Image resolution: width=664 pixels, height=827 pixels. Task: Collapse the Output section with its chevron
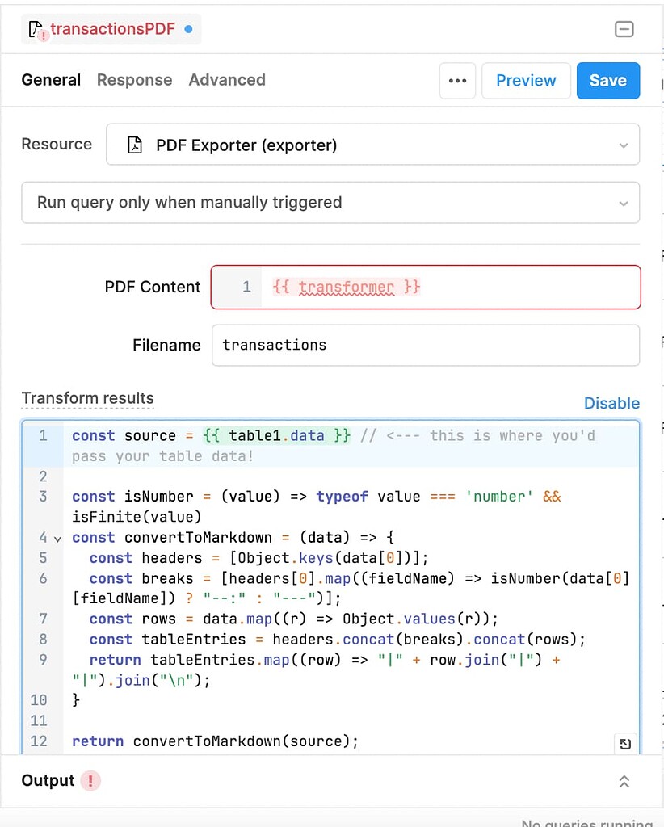(x=624, y=780)
